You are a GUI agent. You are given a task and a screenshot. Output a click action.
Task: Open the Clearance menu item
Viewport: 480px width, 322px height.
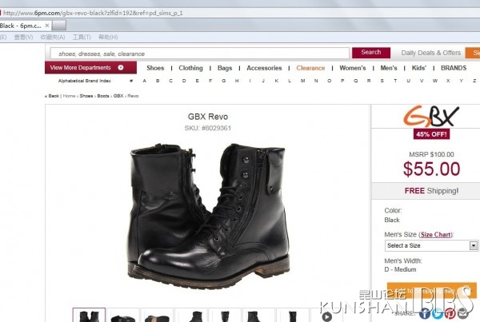[x=310, y=68]
